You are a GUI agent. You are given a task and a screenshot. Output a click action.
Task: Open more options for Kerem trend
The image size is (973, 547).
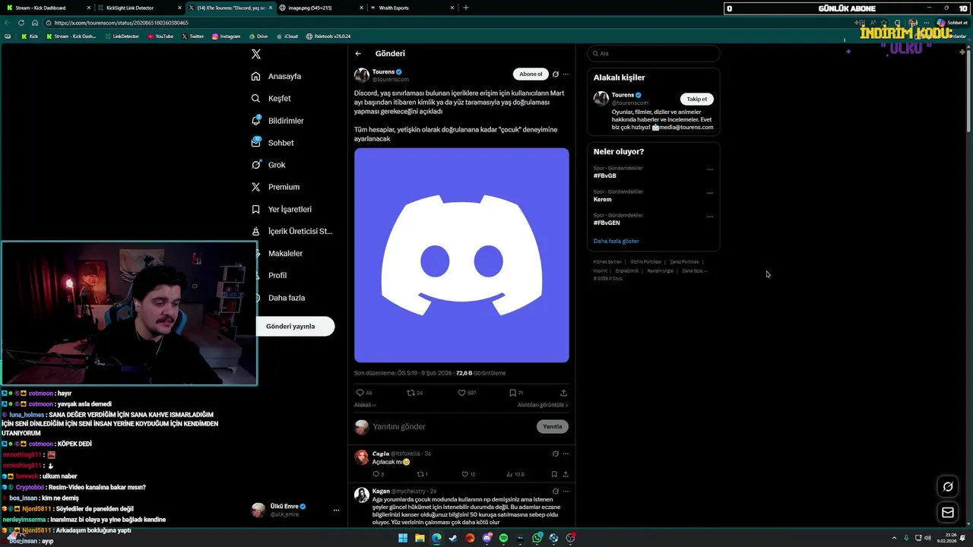[710, 193]
